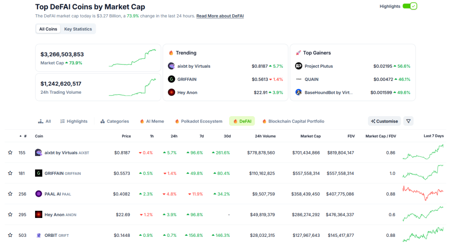
Task: Star GRIFFAIN row as favorite
Action: 10,173
